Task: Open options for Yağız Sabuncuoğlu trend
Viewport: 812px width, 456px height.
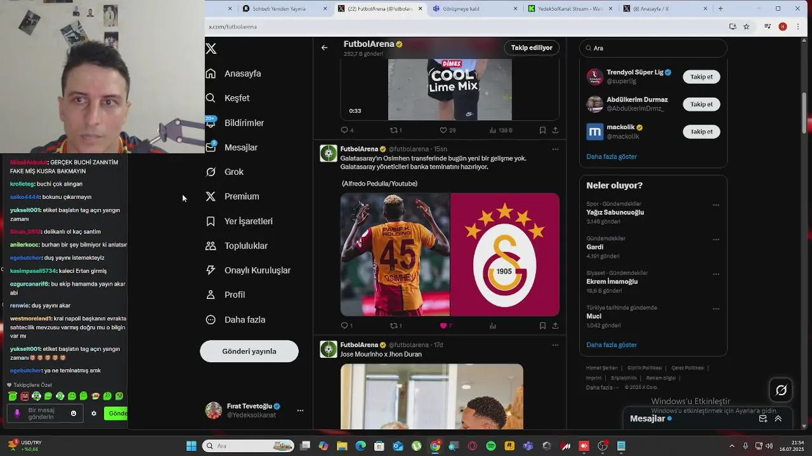Action: point(716,205)
